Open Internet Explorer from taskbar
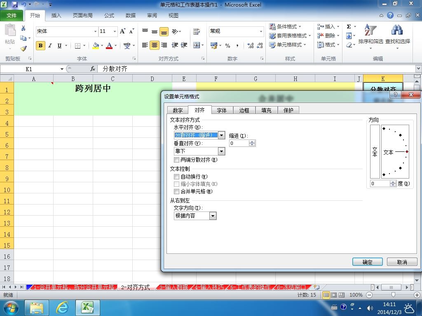Image resolution: width=422 pixels, height=316 pixels. click(x=62, y=308)
